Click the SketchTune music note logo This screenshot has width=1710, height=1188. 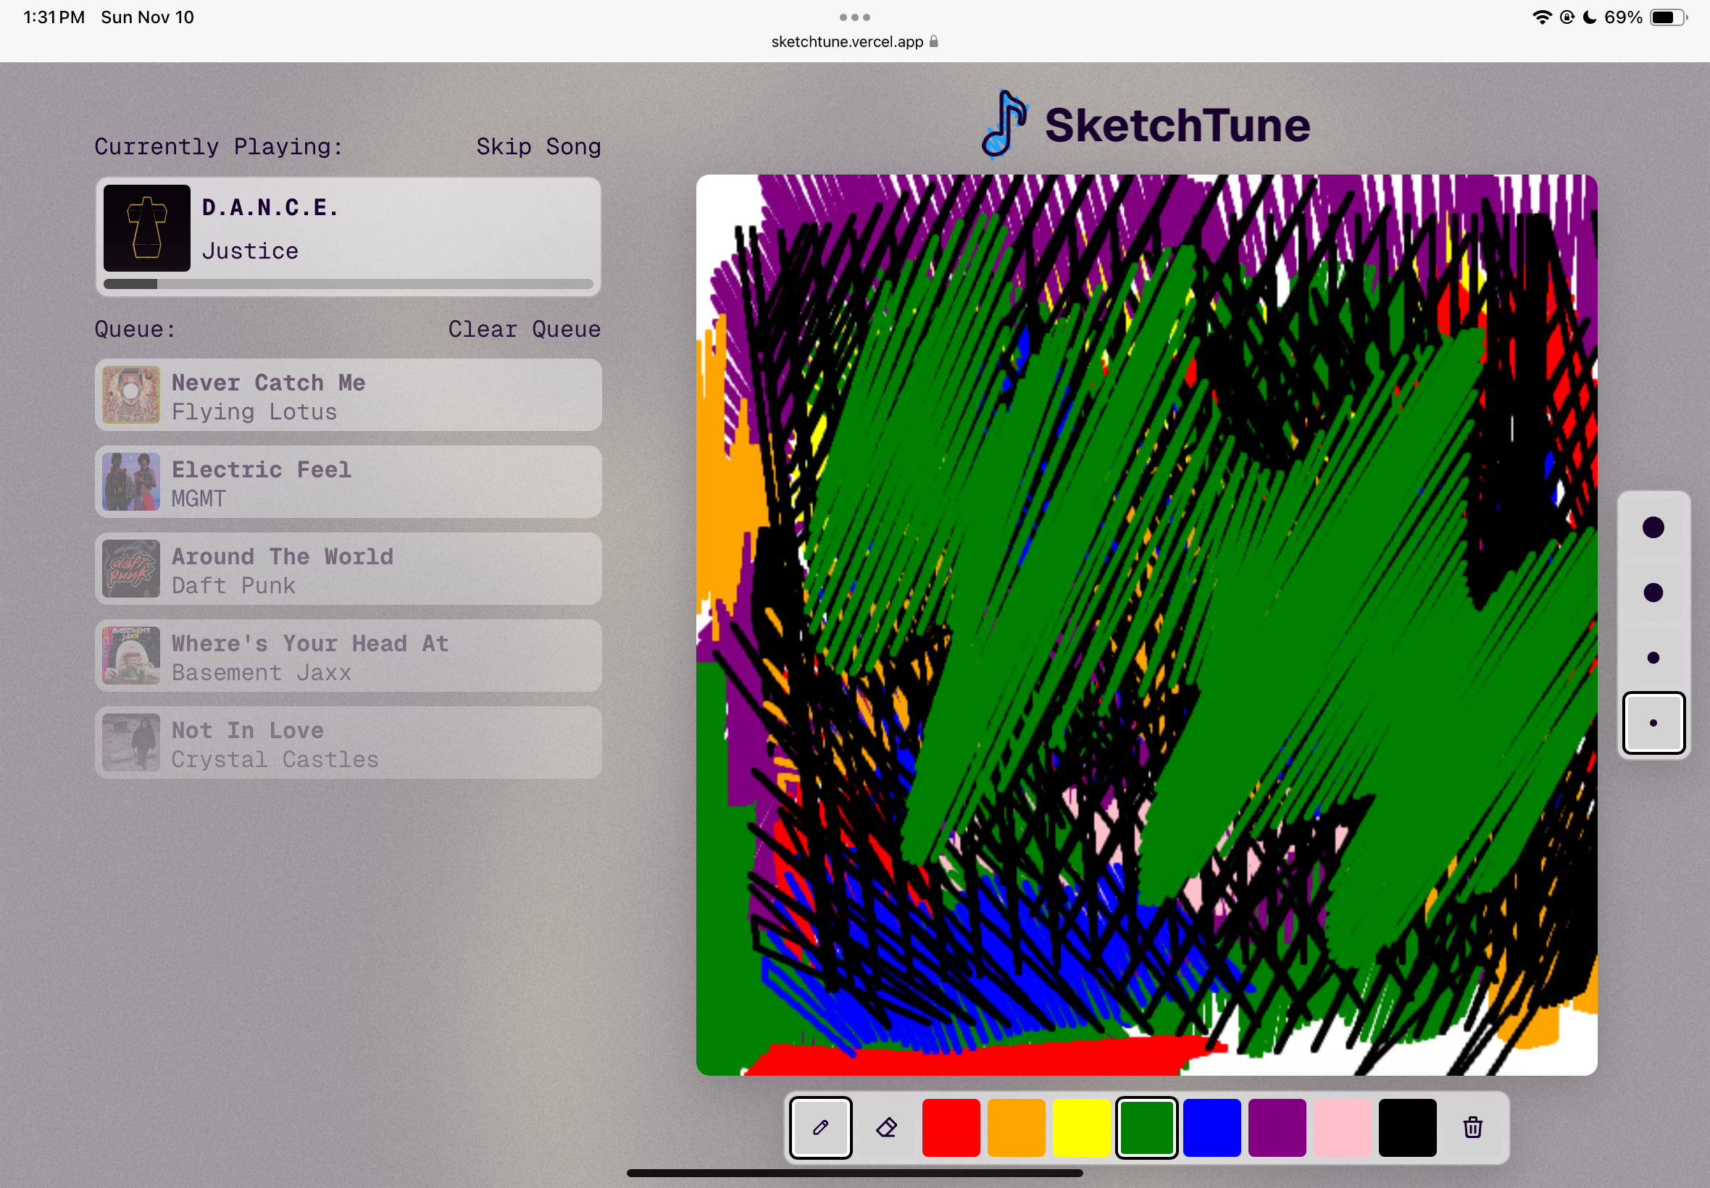1004,125
